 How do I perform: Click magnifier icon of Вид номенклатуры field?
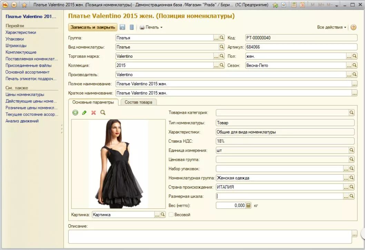tap(221, 47)
